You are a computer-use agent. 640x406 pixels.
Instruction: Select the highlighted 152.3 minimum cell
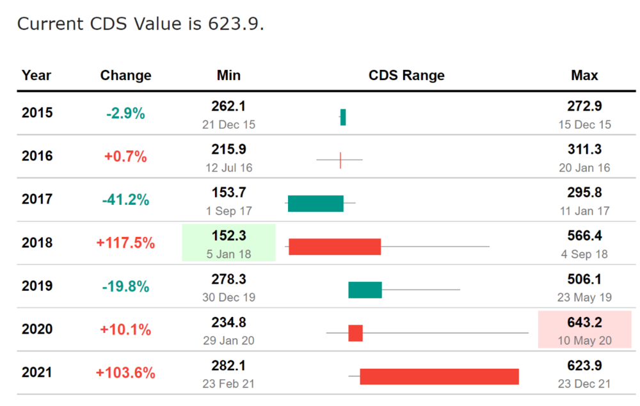tap(228, 243)
